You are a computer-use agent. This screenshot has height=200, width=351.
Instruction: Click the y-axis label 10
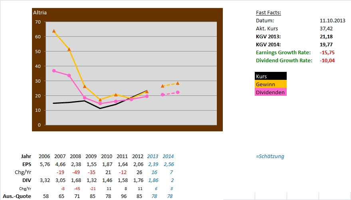38,110
